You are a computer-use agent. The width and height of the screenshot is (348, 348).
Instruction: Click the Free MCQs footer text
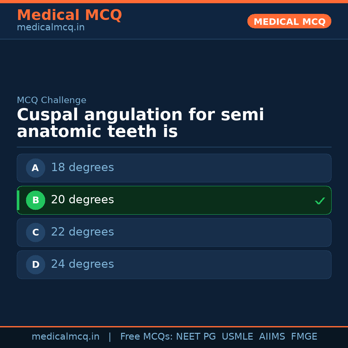pyautogui.click(x=146, y=337)
